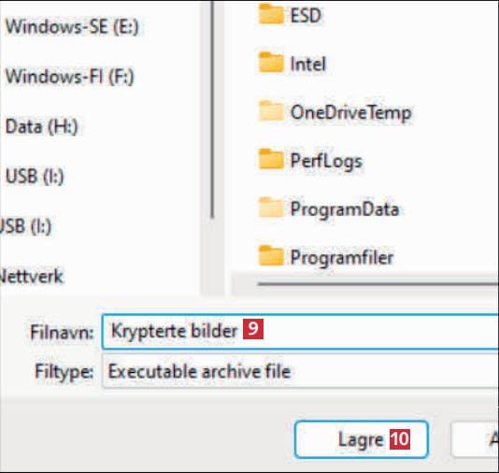499x473 pixels.
Task: Click the OneDriveTemp folder icon
Action: coord(270,110)
